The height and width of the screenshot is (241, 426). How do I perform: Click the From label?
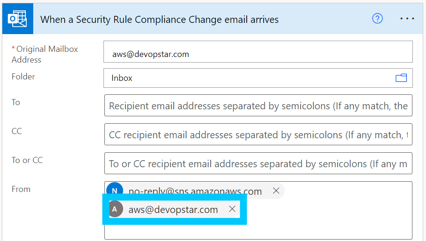click(21, 189)
